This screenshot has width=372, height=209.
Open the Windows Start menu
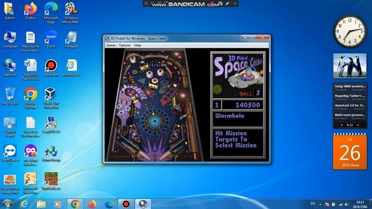pos(7,204)
